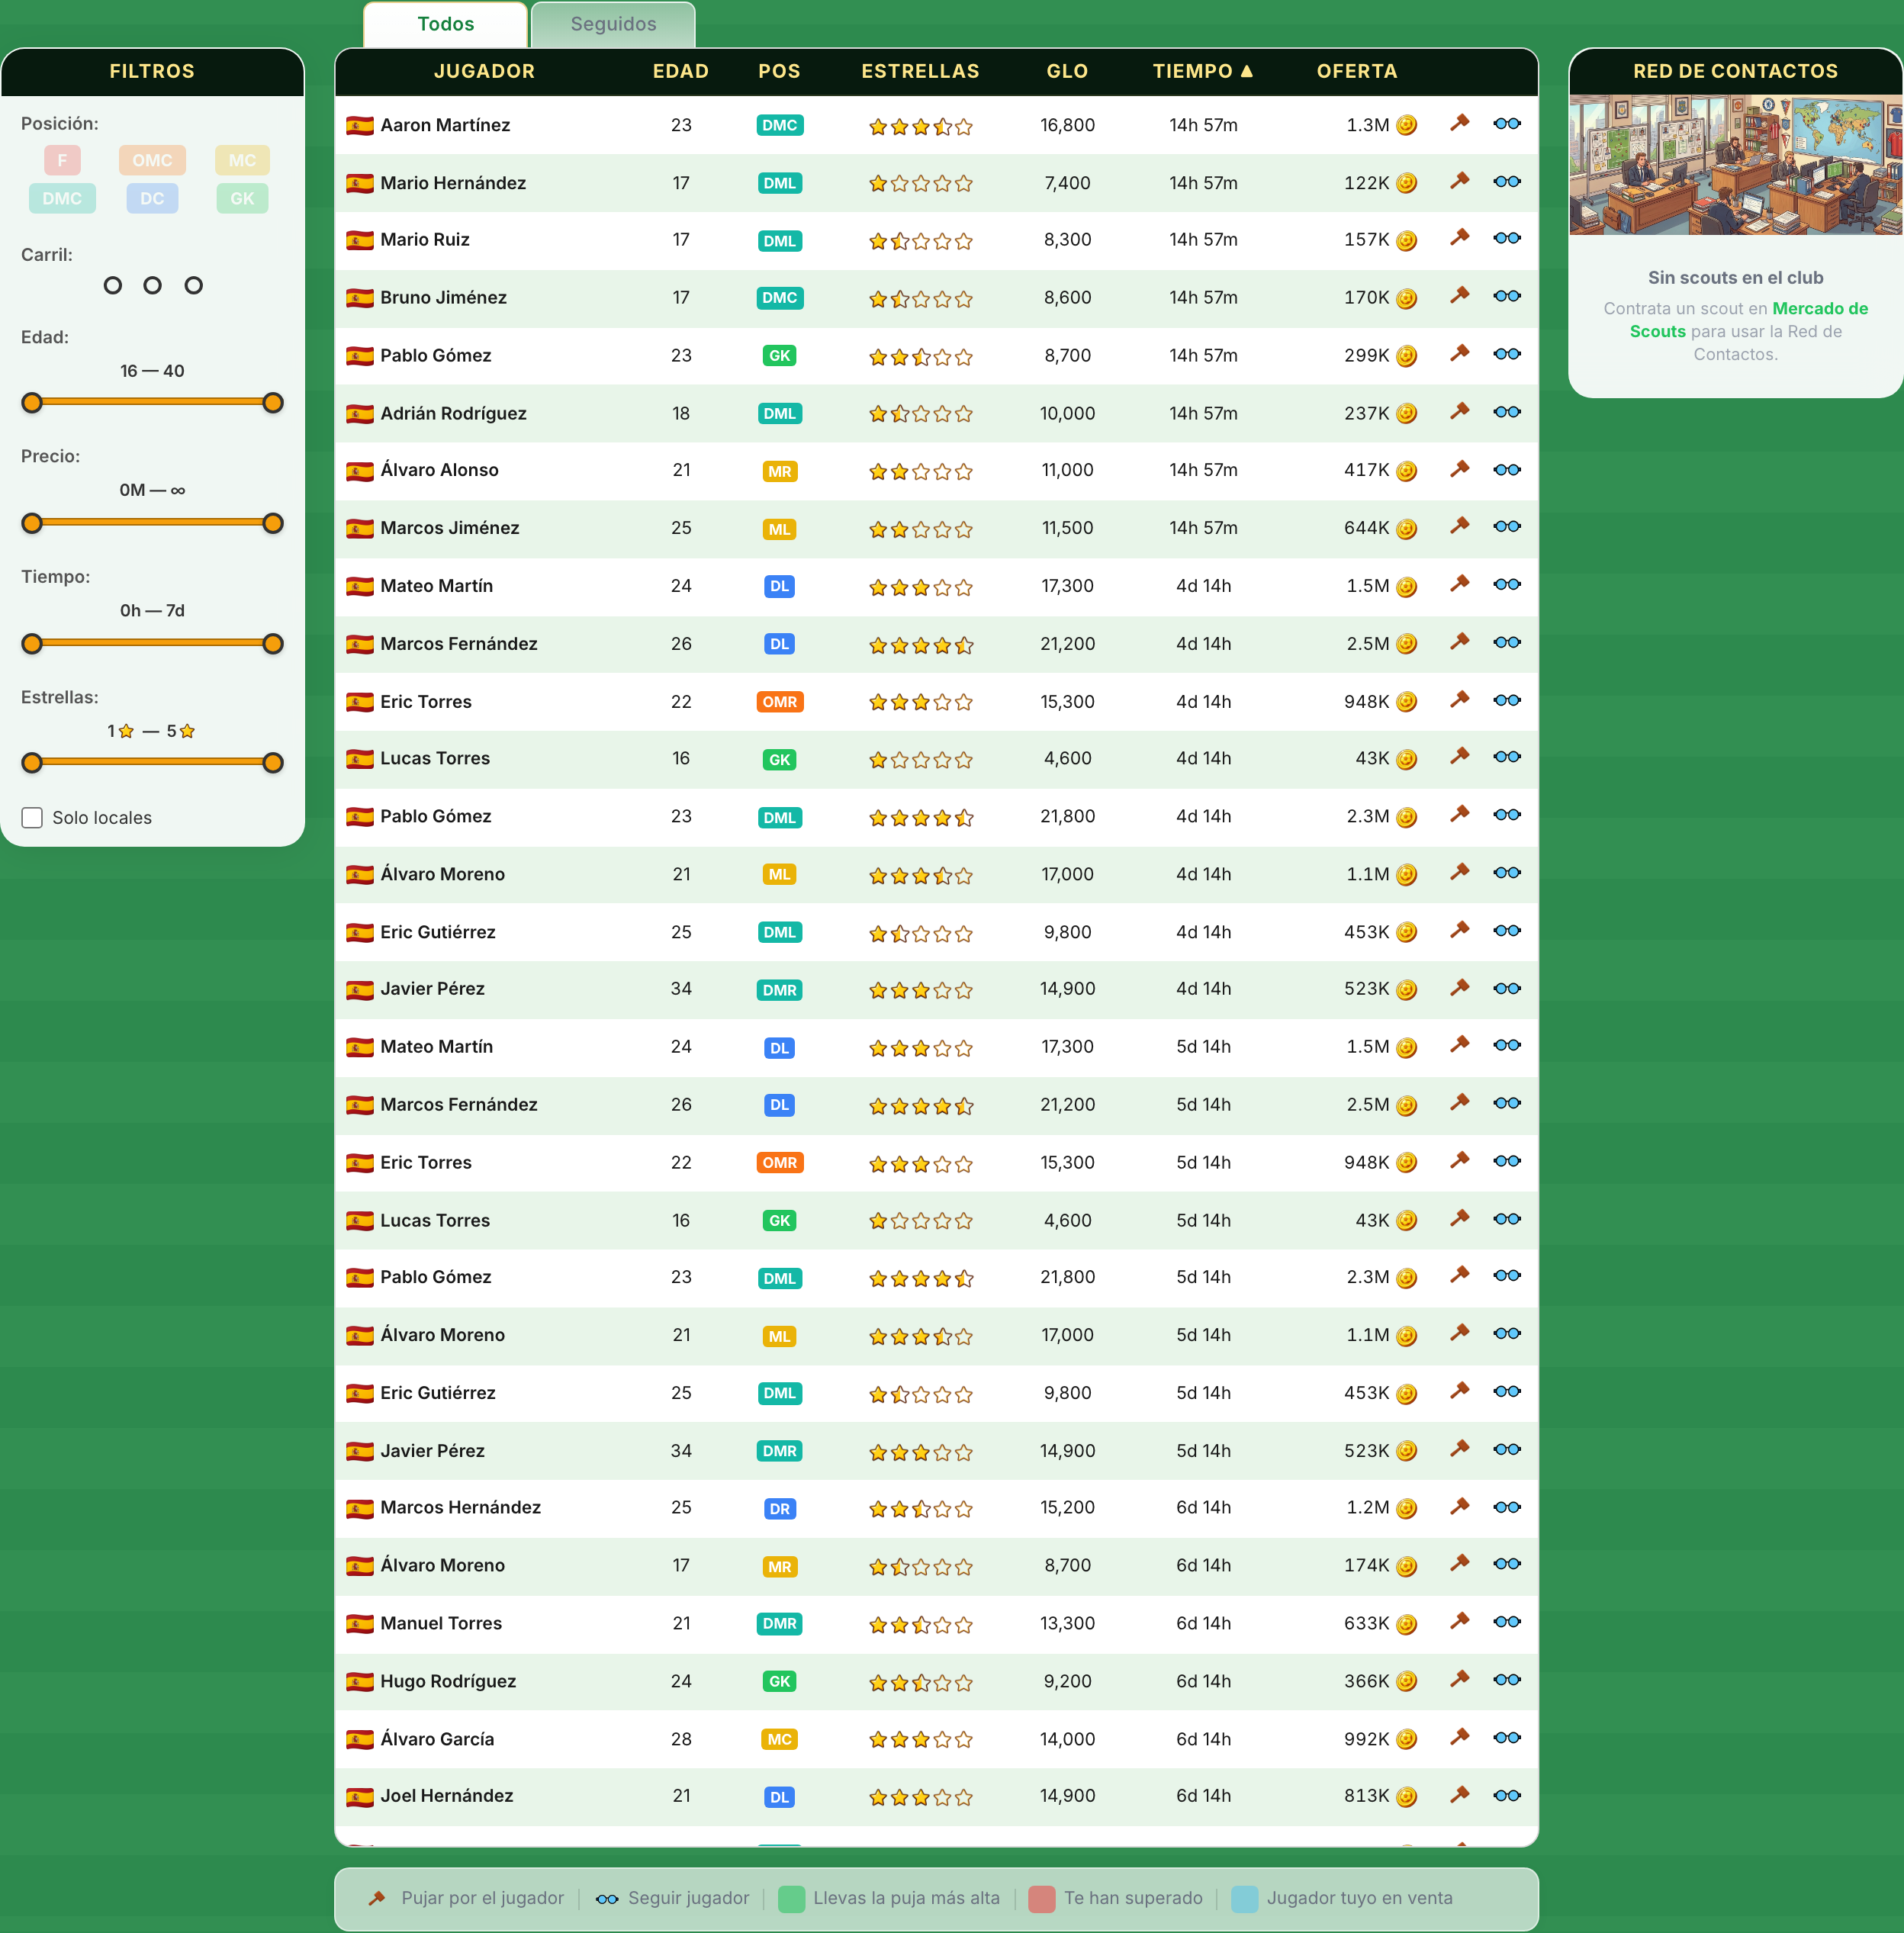Sort by the POS column header
Viewport: 1904px width, 1933px height.
pos(779,71)
